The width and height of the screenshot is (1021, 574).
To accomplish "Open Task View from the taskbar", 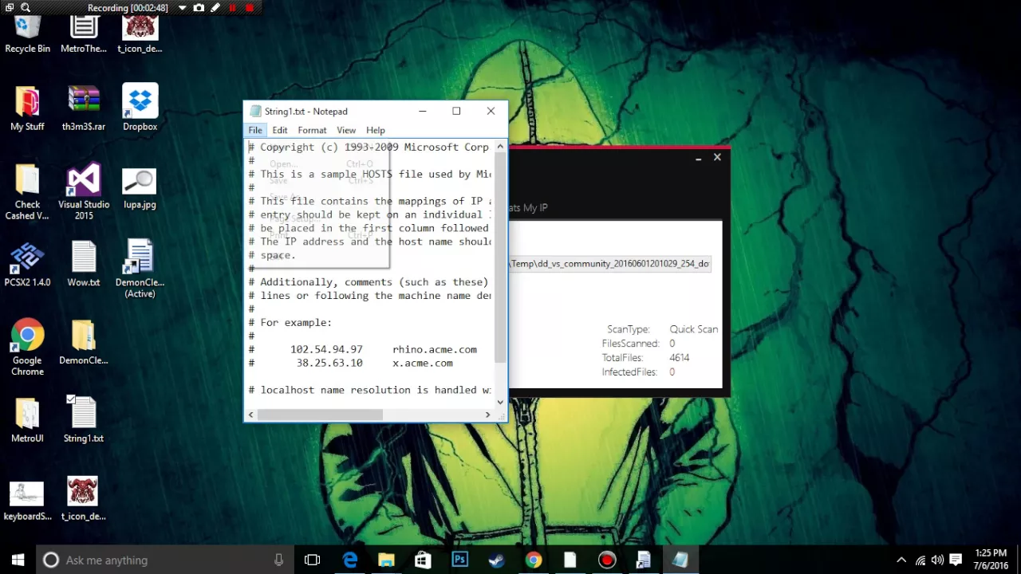I will coord(312,560).
